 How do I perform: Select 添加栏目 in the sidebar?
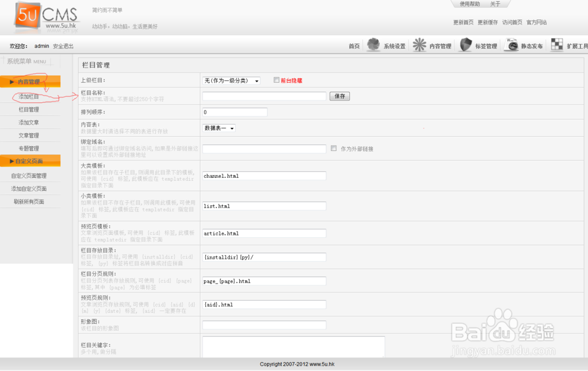(x=29, y=97)
